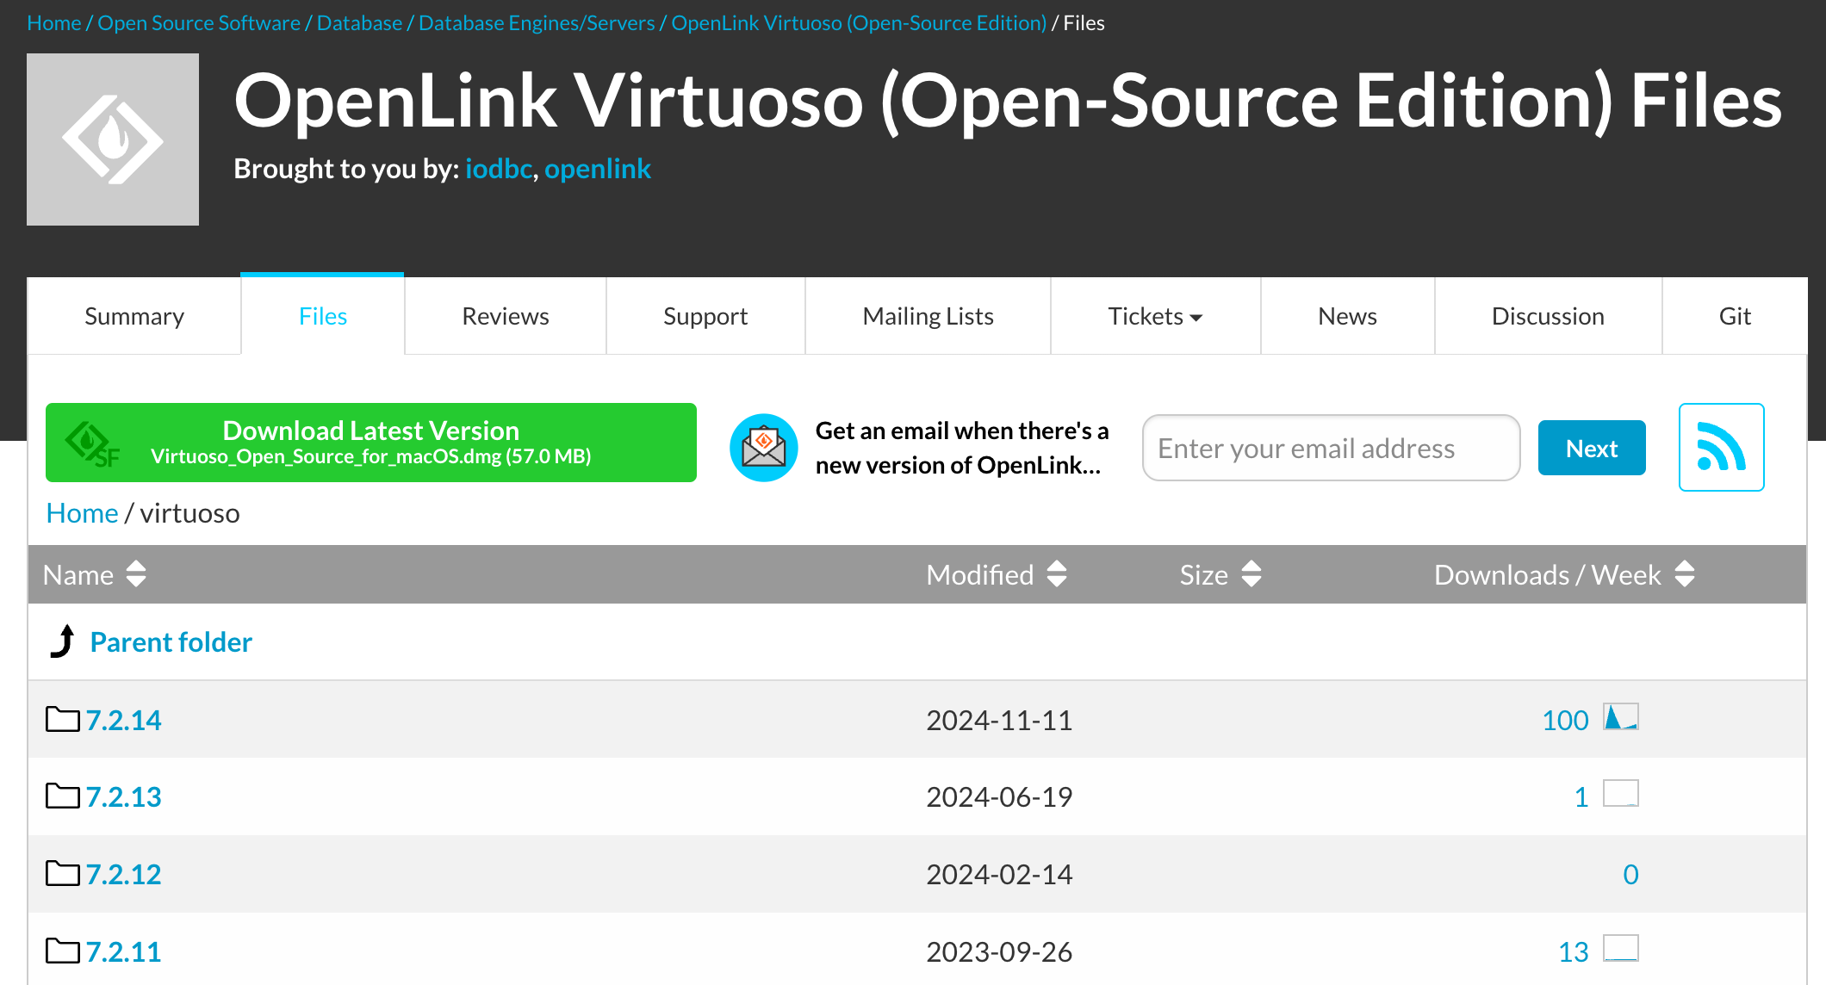The width and height of the screenshot is (1826, 985).
Task: Click the folder icon beside 7.2.11
Action: pos(60,951)
